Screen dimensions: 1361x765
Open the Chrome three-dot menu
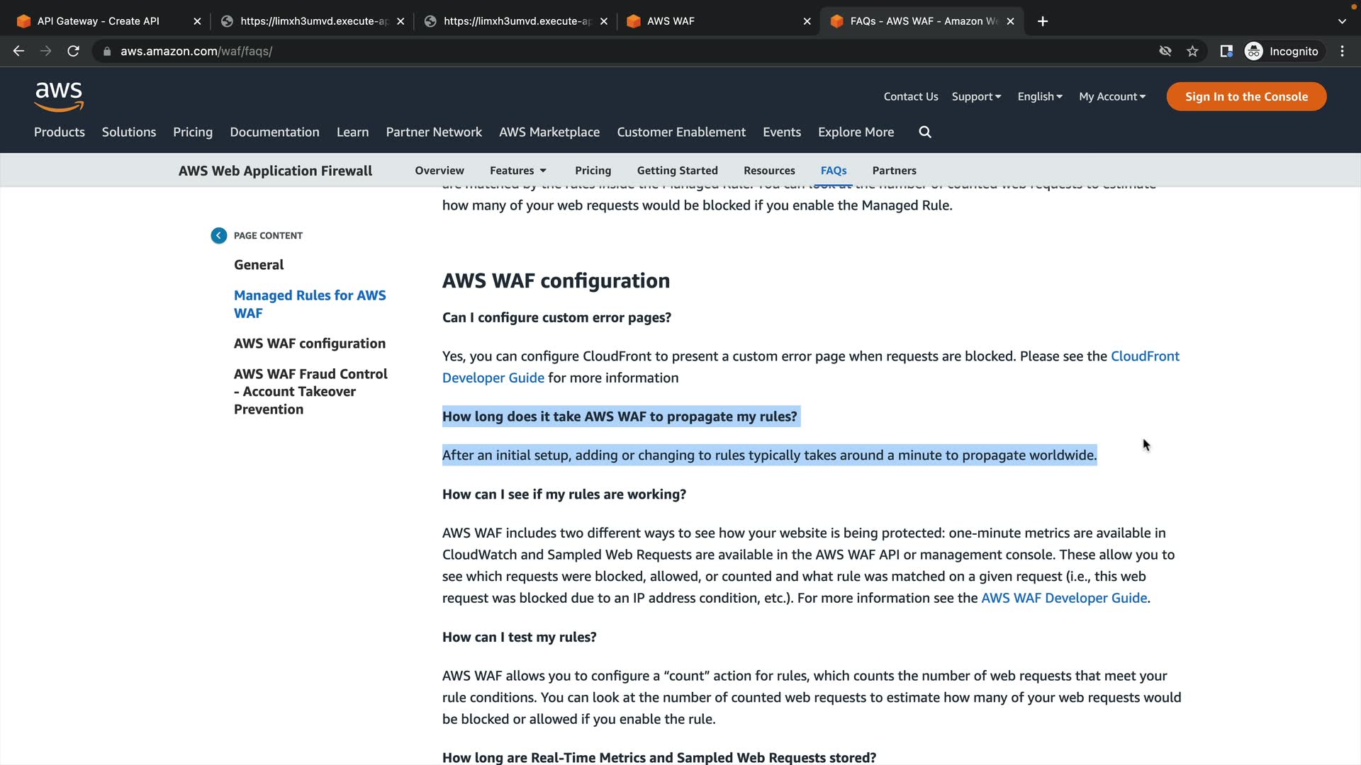tap(1342, 51)
